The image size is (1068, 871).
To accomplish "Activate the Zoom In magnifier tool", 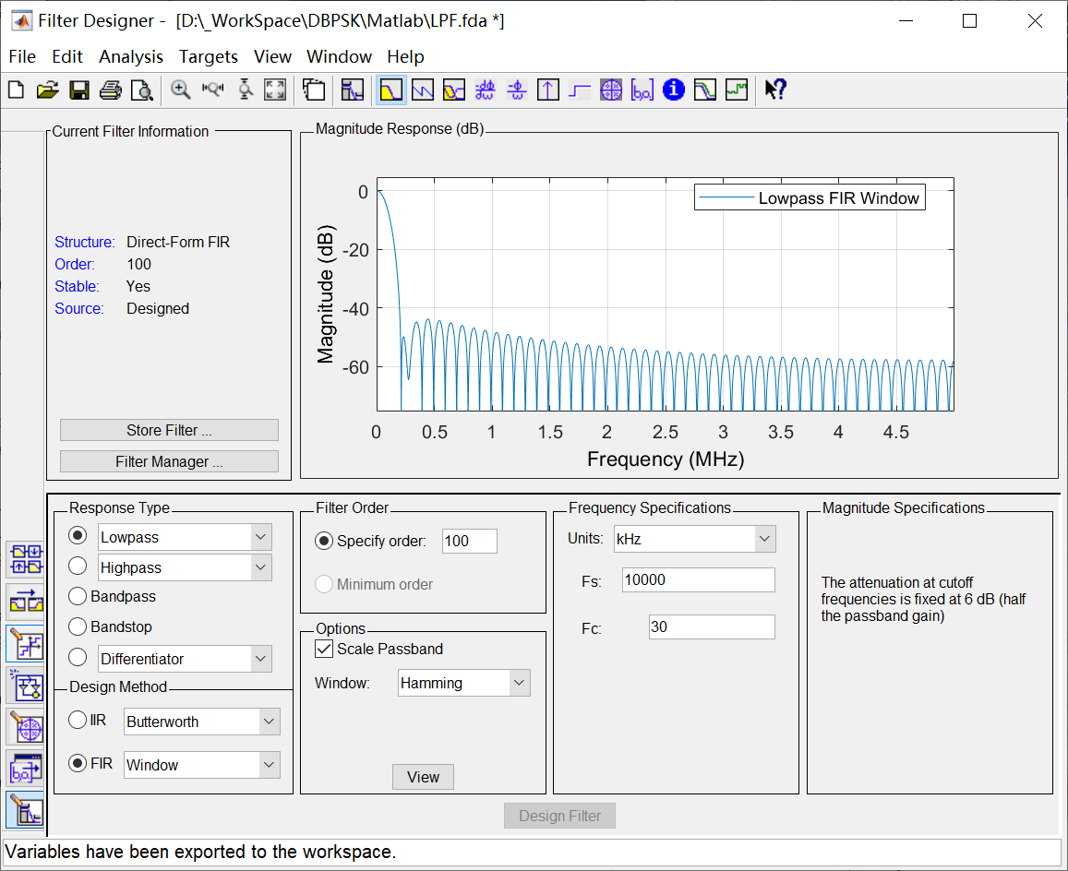I will (x=181, y=89).
